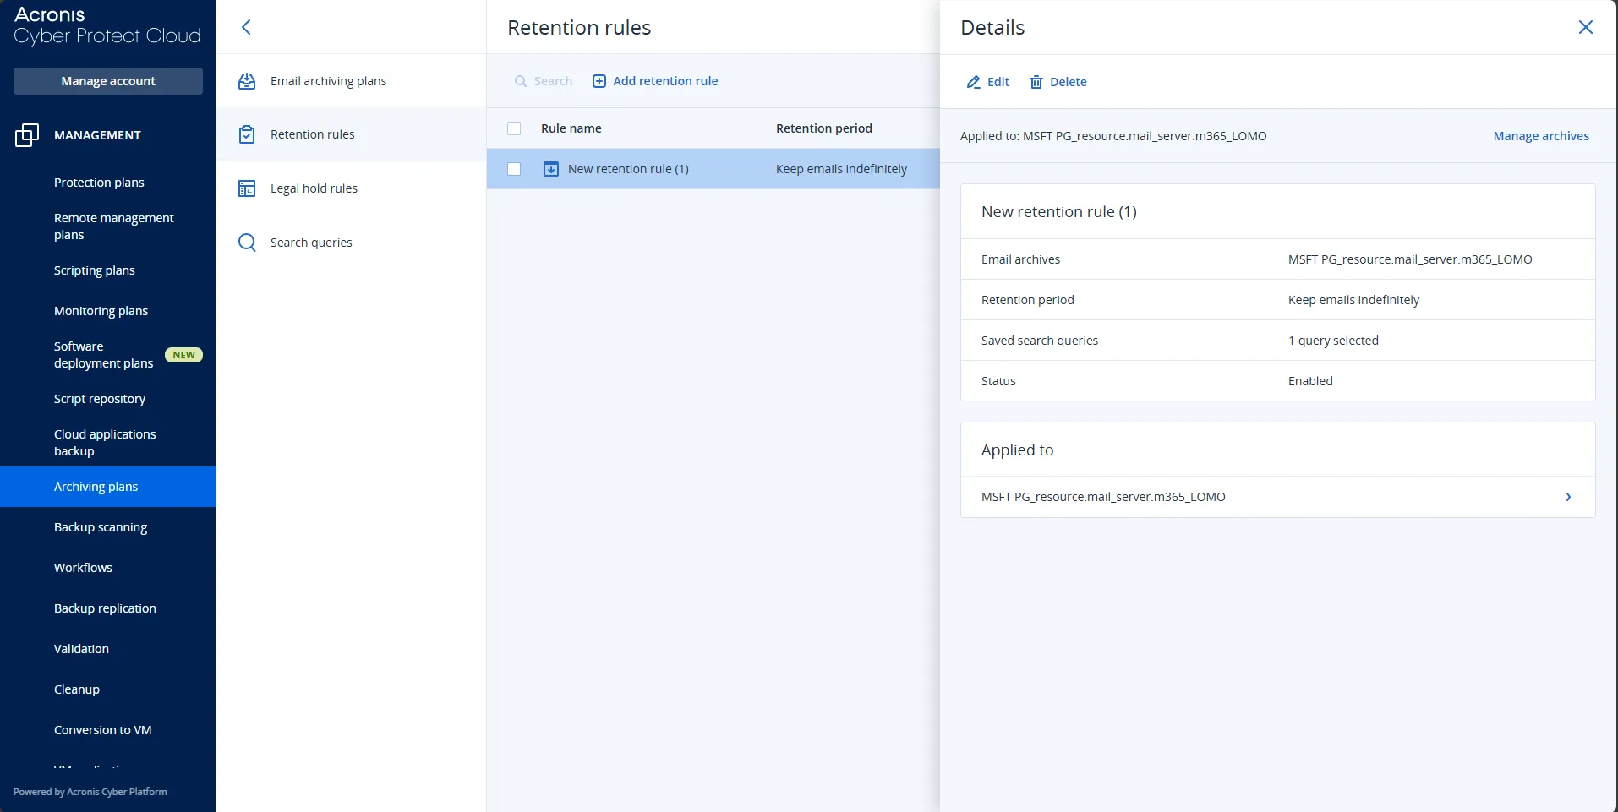Open the Manage archives link
The image size is (1618, 812).
point(1539,135)
